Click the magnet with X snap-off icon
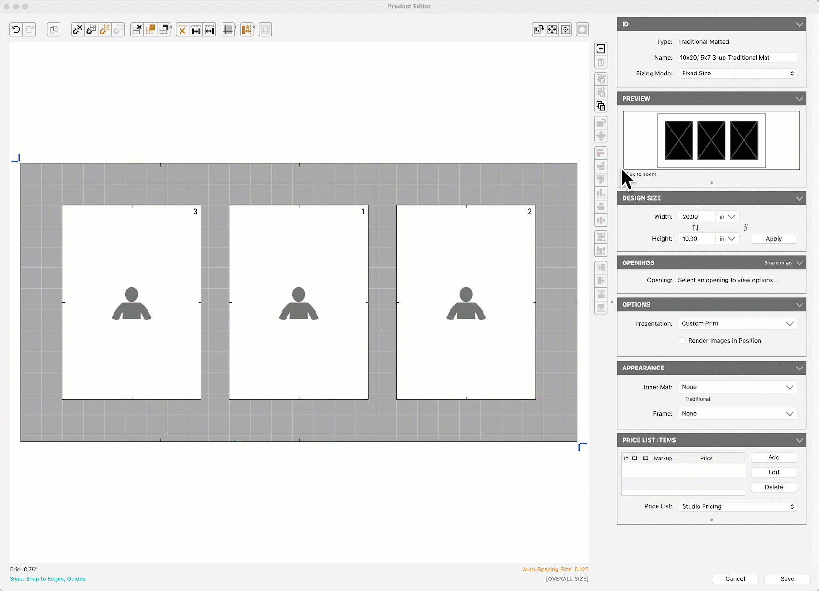 point(77,29)
